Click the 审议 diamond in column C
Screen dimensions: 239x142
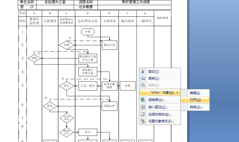click(x=67, y=86)
